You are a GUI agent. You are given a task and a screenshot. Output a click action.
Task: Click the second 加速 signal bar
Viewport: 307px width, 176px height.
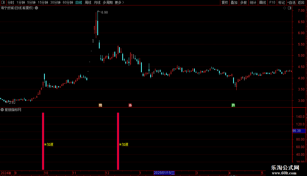[x=118, y=141]
